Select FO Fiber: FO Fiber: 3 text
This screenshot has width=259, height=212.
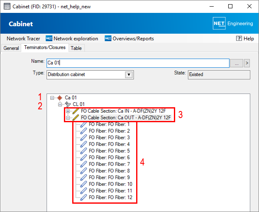[109, 138]
